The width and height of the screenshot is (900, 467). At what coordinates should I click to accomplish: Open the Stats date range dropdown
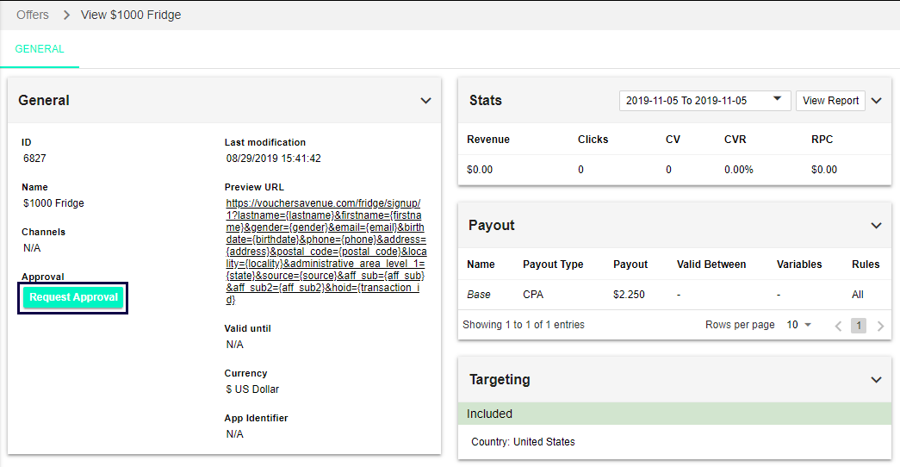pyautogui.click(x=704, y=101)
